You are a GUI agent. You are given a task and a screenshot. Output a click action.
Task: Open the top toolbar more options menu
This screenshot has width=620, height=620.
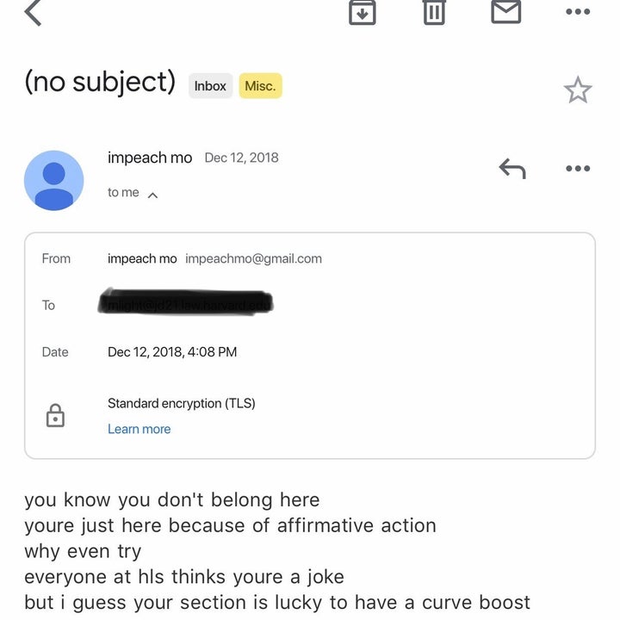click(x=577, y=12)
